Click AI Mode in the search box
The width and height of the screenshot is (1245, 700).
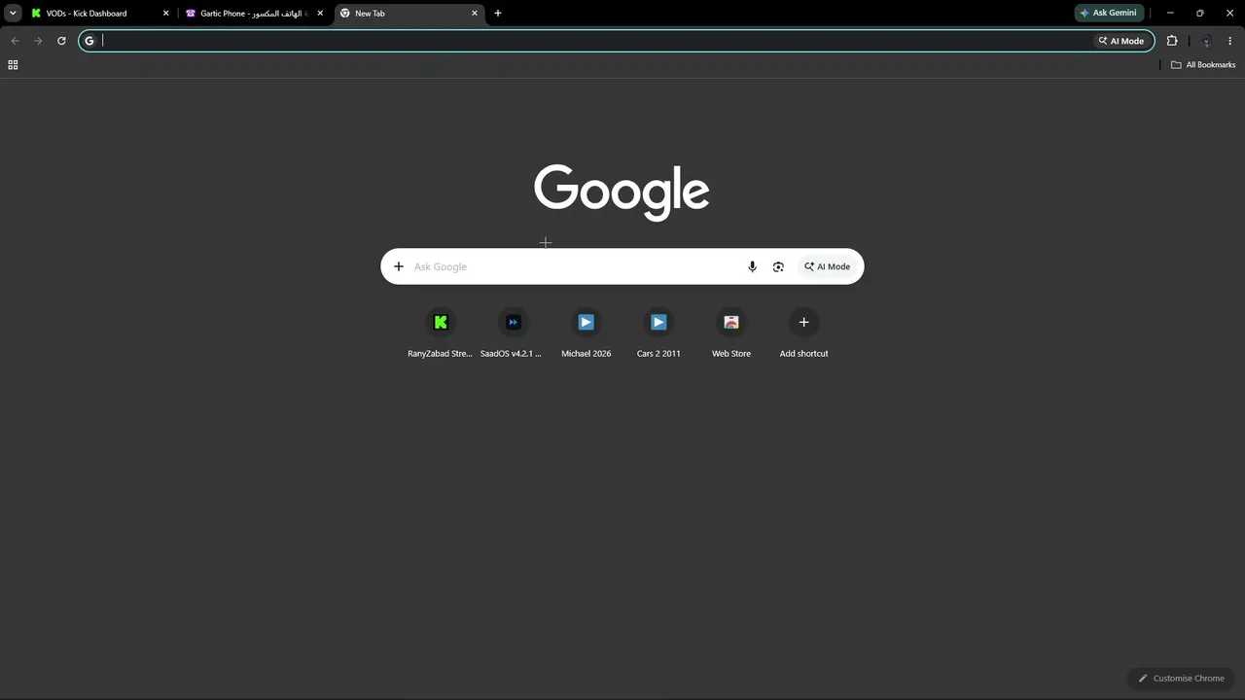coord(827,266)
